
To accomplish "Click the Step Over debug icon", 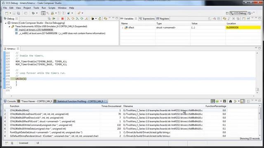I will click(73, 18).
